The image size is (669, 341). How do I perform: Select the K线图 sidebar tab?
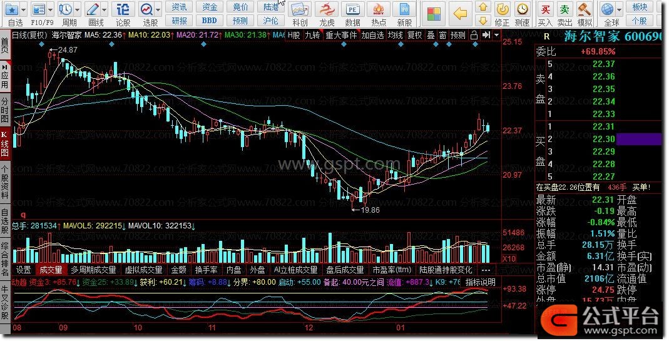[x=4, y=145]
